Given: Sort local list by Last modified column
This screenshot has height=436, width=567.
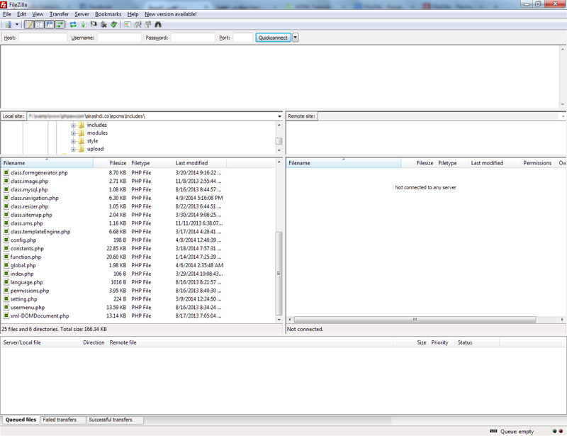Looking at the screenshot, I should 200,163.
